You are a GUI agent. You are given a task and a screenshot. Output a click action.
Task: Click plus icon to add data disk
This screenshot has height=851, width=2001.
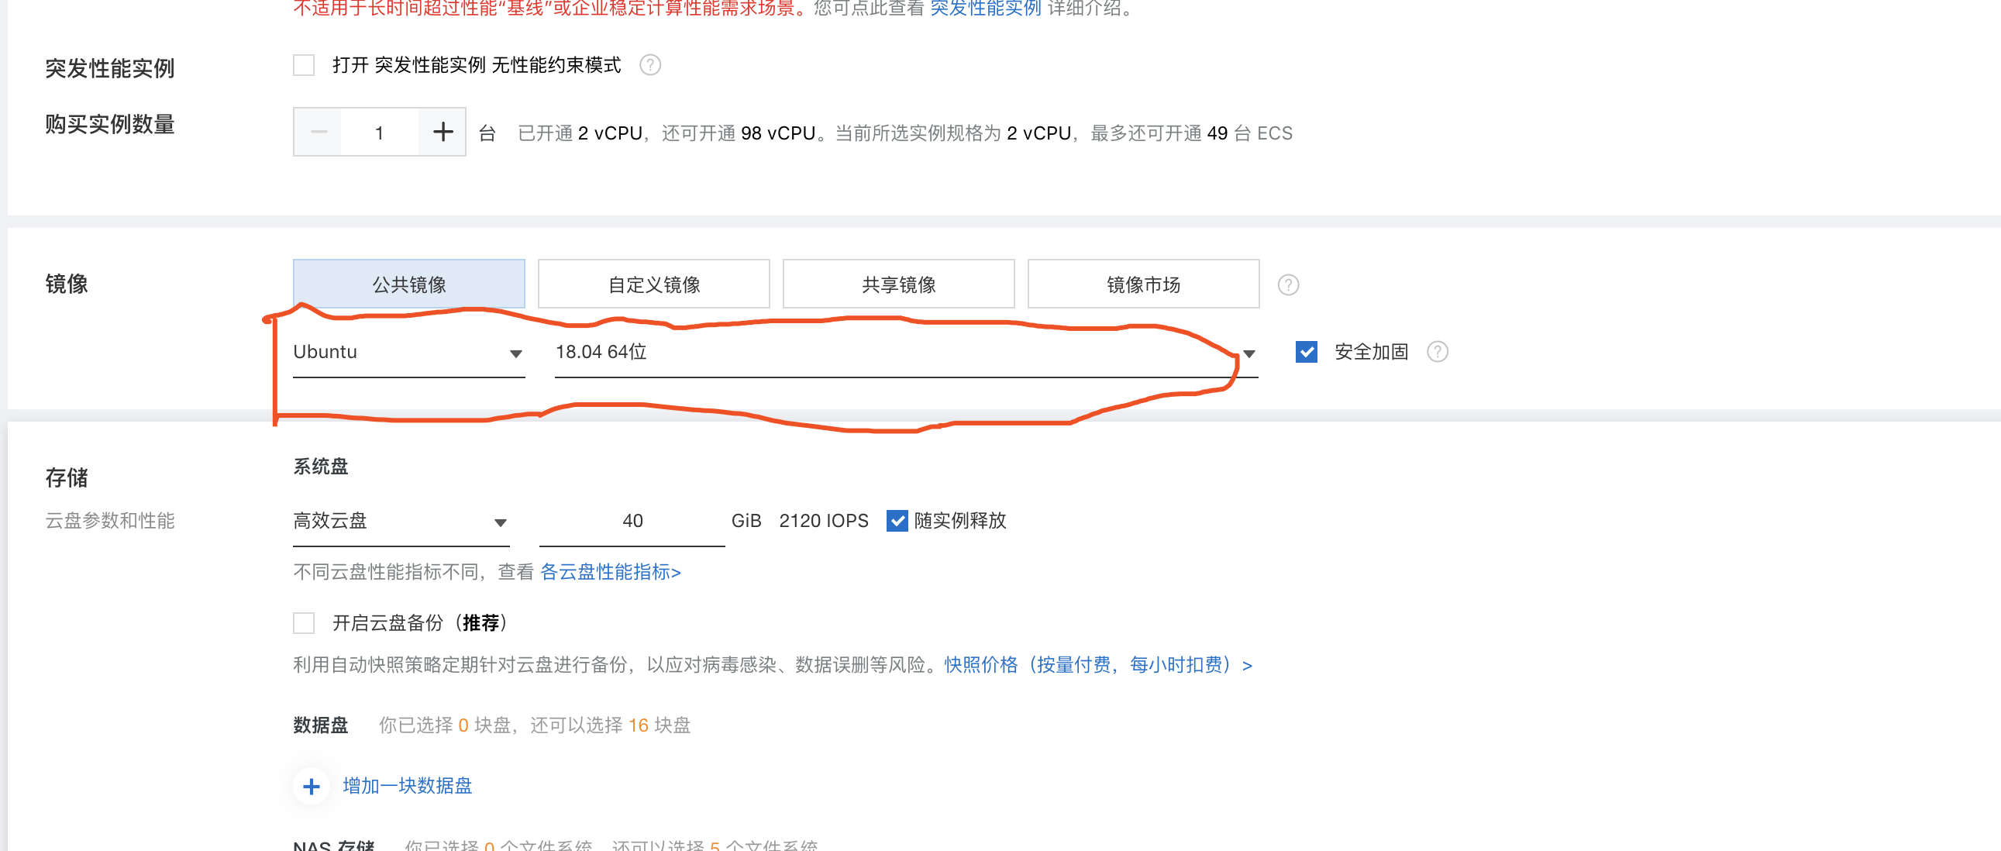[312, 787]
